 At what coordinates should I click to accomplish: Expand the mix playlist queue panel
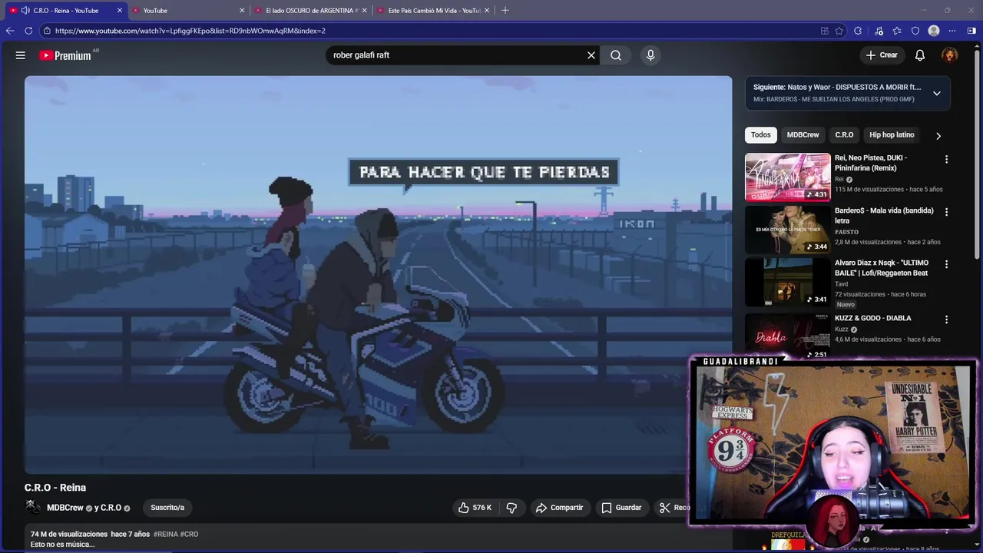tap(937, 94)
